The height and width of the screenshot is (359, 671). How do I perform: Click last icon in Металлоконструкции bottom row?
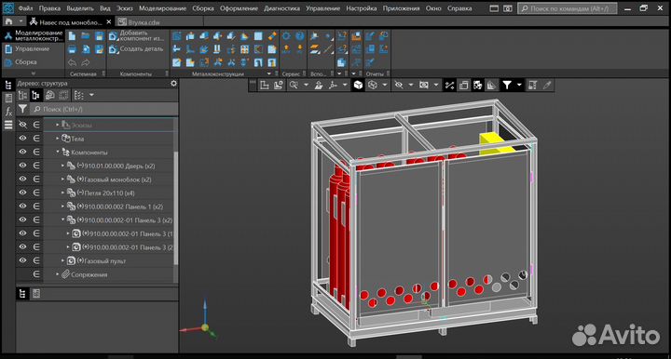(272, 62)
